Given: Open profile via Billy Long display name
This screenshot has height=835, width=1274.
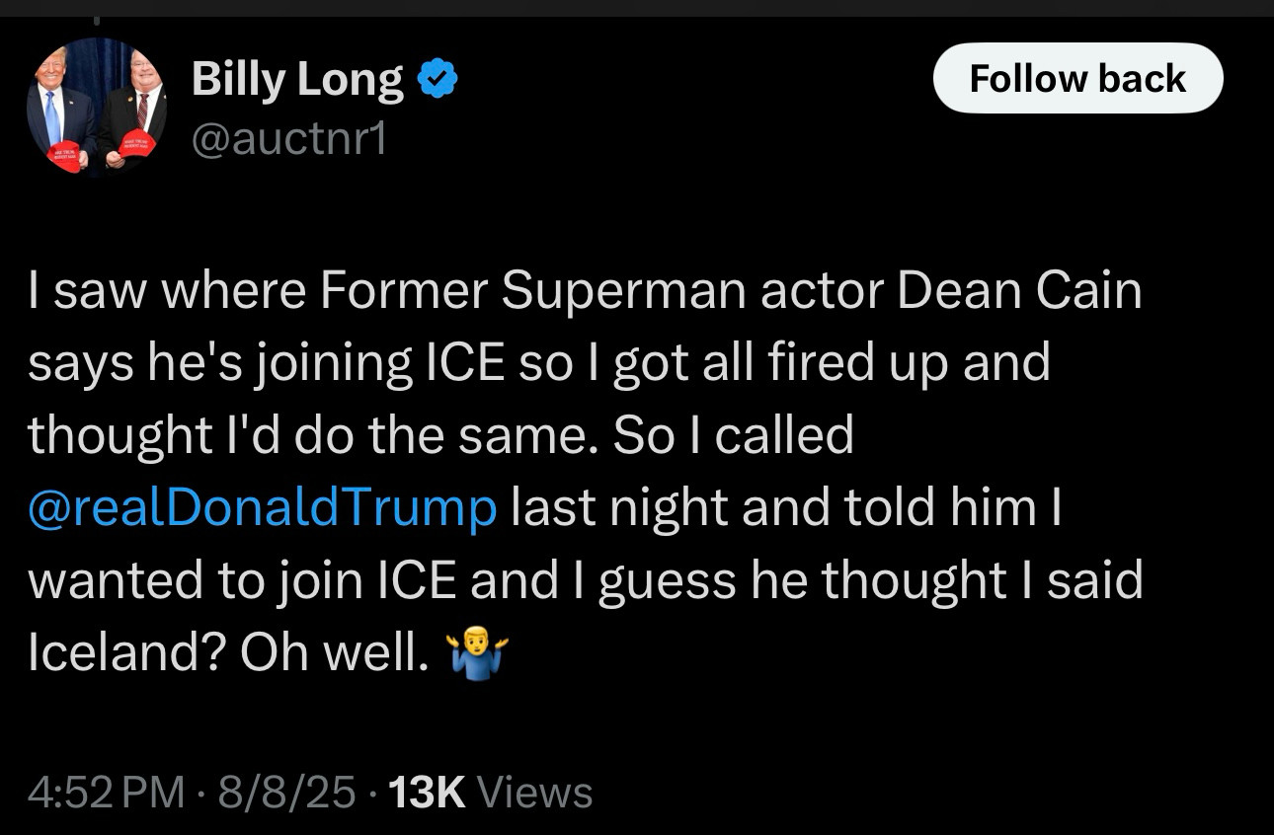Looking at the screenshot, I should pos(297,79).
